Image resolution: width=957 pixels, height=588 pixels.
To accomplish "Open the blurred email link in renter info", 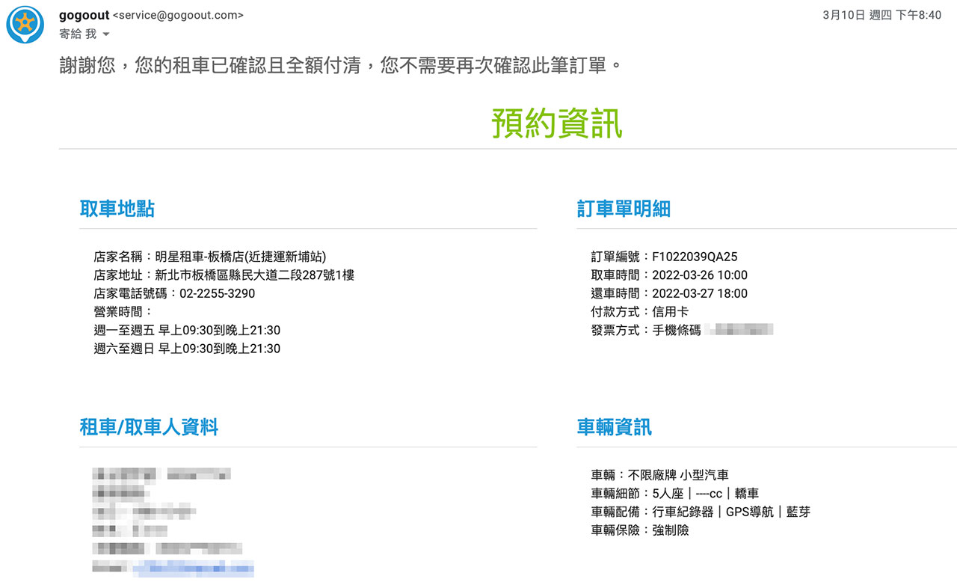I will click(x=193, y=569).
